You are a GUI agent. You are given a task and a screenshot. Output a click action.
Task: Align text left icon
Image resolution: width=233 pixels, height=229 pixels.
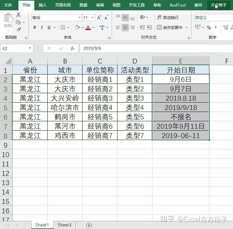pos(118,27)
